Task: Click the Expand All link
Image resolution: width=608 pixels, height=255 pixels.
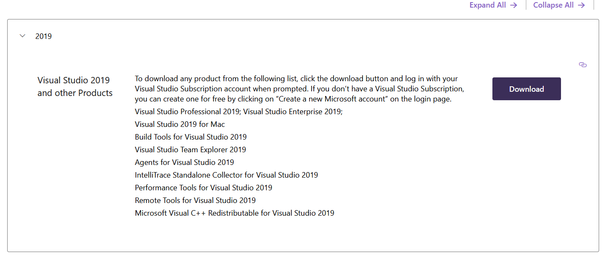Action: click(x=493, y=5)
